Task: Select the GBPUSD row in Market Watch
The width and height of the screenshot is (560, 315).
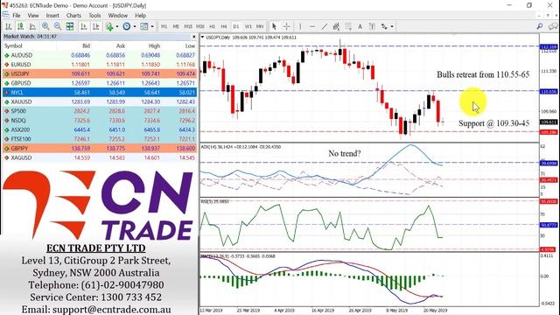Action: 100,83
